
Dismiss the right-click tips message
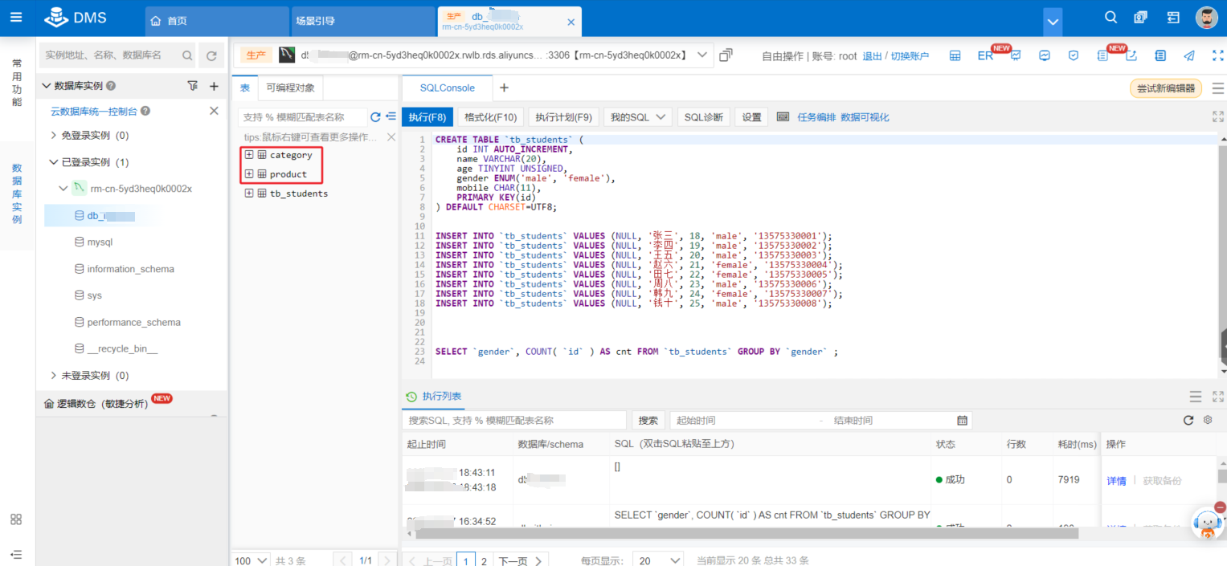point(391,137)
